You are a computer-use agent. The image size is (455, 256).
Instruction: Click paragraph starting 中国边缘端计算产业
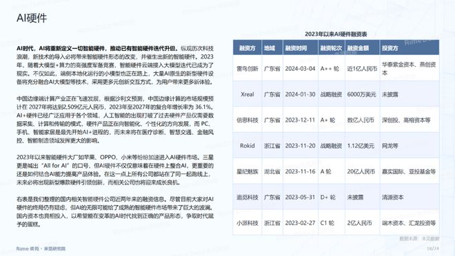click(115, 120)
